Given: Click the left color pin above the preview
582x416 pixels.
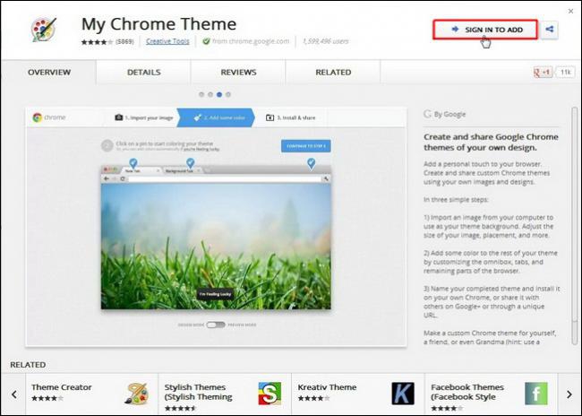Looking at the screenshot, I should [x=133, y=163].
